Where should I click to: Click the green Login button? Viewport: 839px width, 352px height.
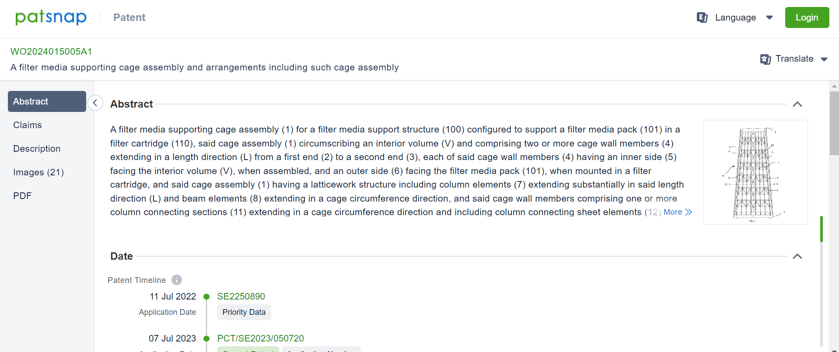pyautogui.click(x=807, y=17)
